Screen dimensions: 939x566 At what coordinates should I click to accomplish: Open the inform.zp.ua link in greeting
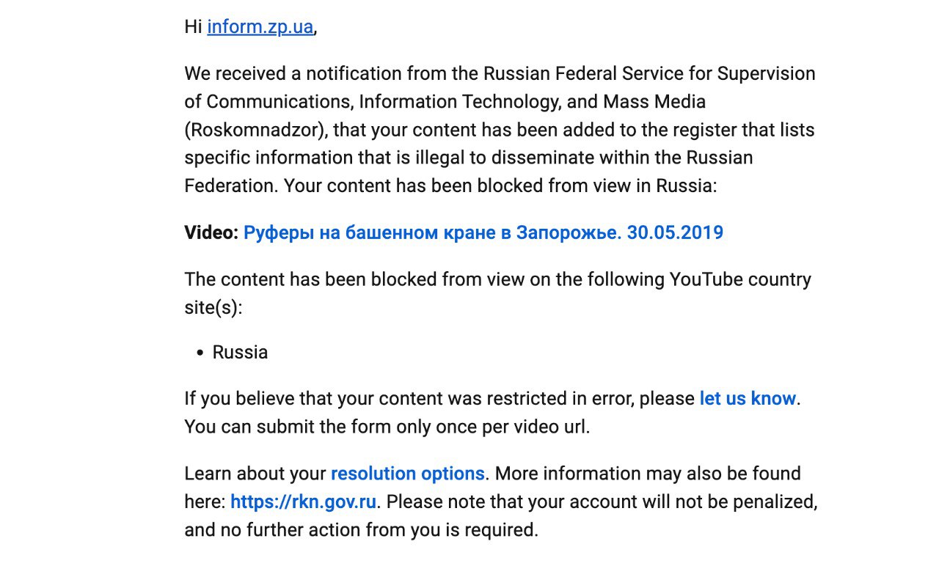[260, 28]
